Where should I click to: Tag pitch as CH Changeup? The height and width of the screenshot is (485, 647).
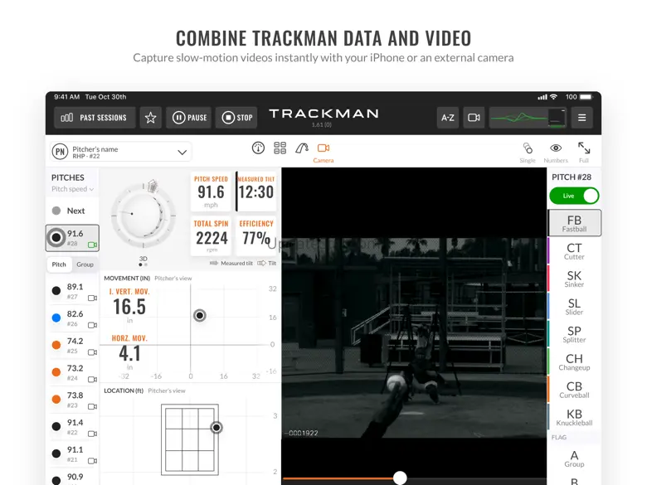(574, 361)
